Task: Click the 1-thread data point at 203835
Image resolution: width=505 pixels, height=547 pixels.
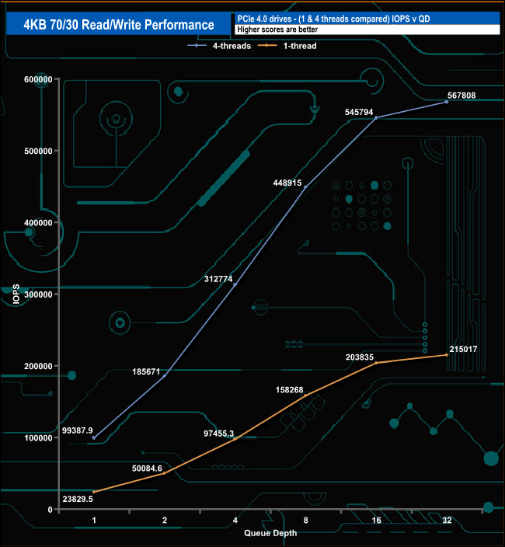Action: click(x=376, y=363)
